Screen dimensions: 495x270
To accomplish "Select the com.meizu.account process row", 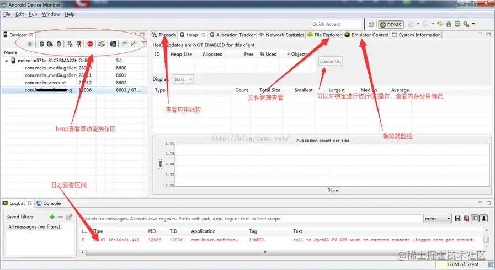I will pos(74,83).
